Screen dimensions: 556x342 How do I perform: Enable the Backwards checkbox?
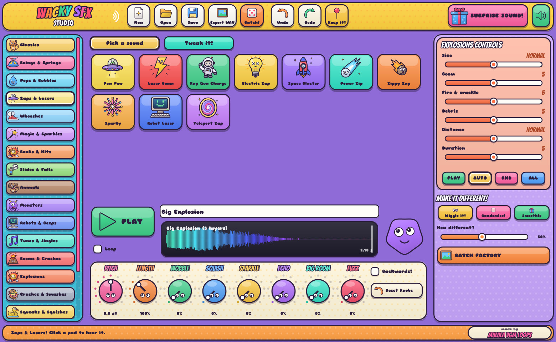[375, 271]
